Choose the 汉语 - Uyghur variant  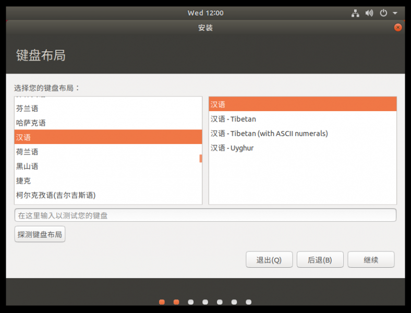[232, 148]
